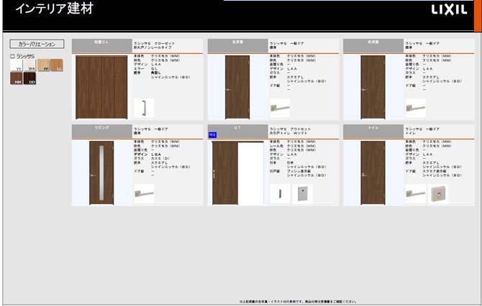Open the UT sliding door image
Image resolution: width=482 pixels, height=306 pixels.
click(x=237, y=173)
